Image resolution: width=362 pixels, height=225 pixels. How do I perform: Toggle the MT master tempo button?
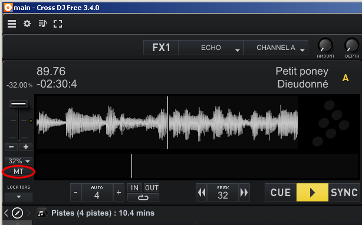18,172
